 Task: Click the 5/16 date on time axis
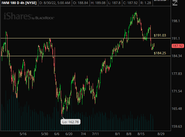point(23,134)
